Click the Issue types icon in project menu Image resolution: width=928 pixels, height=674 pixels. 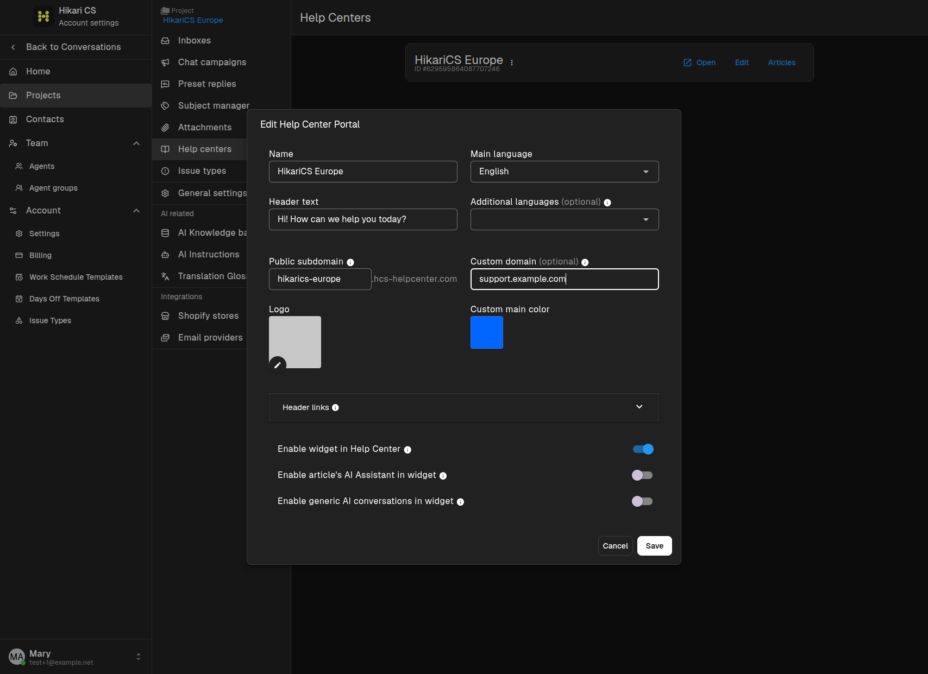tap(165, 171)
